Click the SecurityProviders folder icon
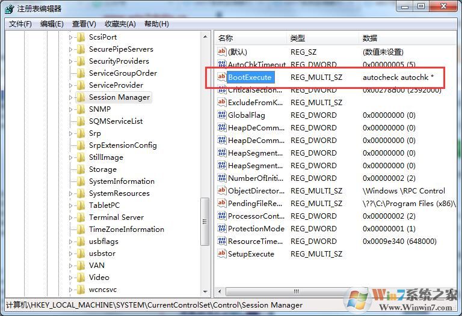462x316 pixels. pos(81,61)
